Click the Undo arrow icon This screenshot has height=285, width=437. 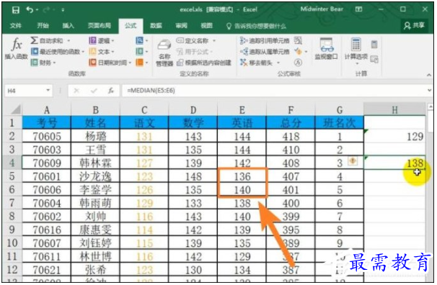click(30, 10)
